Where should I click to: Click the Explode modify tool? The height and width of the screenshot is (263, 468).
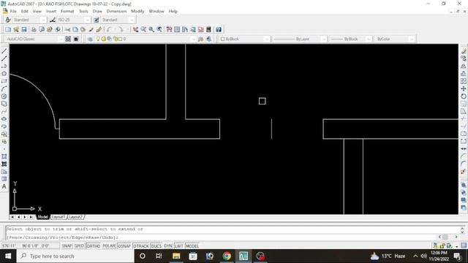point(464,172)
